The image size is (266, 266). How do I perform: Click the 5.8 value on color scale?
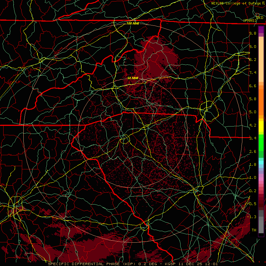[x=253, y=99]
